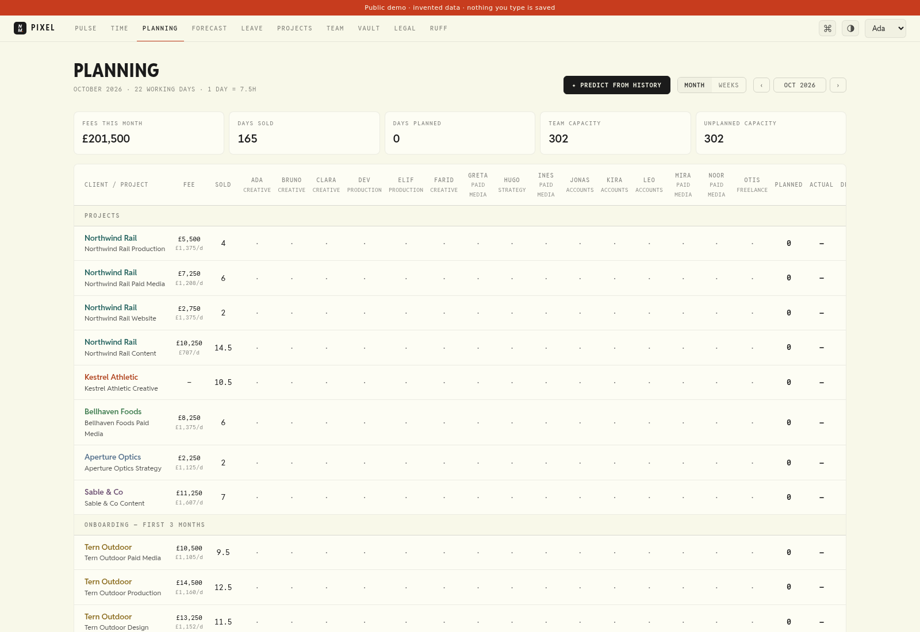Open Sable & Co client link

coord(103,492)
